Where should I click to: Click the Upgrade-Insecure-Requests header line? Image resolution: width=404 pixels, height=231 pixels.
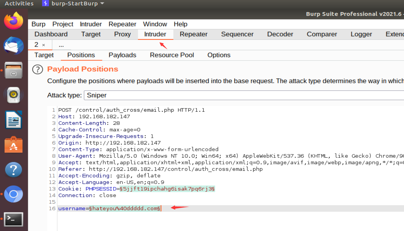[x=106, y=136]
